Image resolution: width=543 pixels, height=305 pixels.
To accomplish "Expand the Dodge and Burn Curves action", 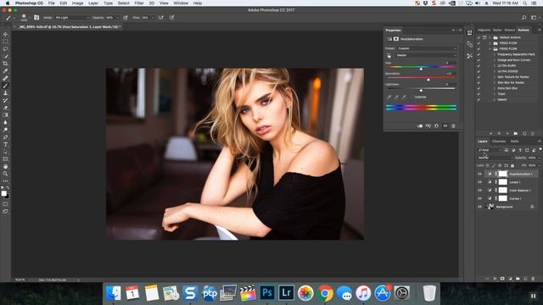I will 494,60.
